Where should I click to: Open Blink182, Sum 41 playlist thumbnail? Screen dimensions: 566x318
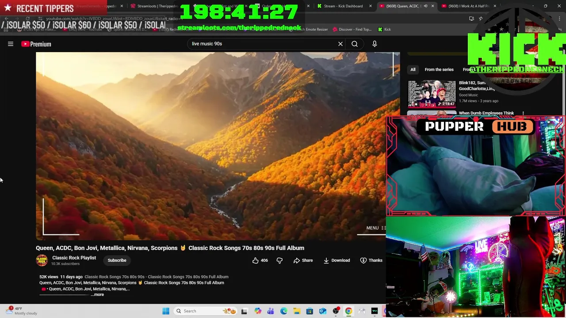click(x=432, y=94)
